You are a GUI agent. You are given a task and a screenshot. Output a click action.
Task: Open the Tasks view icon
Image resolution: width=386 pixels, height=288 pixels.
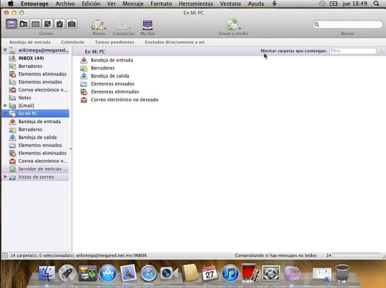(x=60, y=24)
